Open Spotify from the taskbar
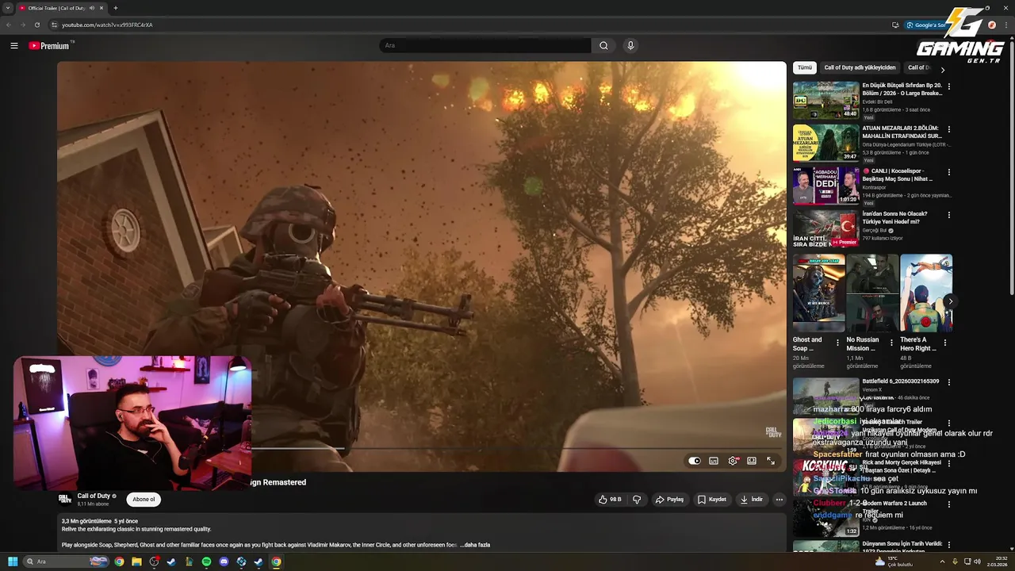Screen dimensions: 1015x571 click(206, 561)
